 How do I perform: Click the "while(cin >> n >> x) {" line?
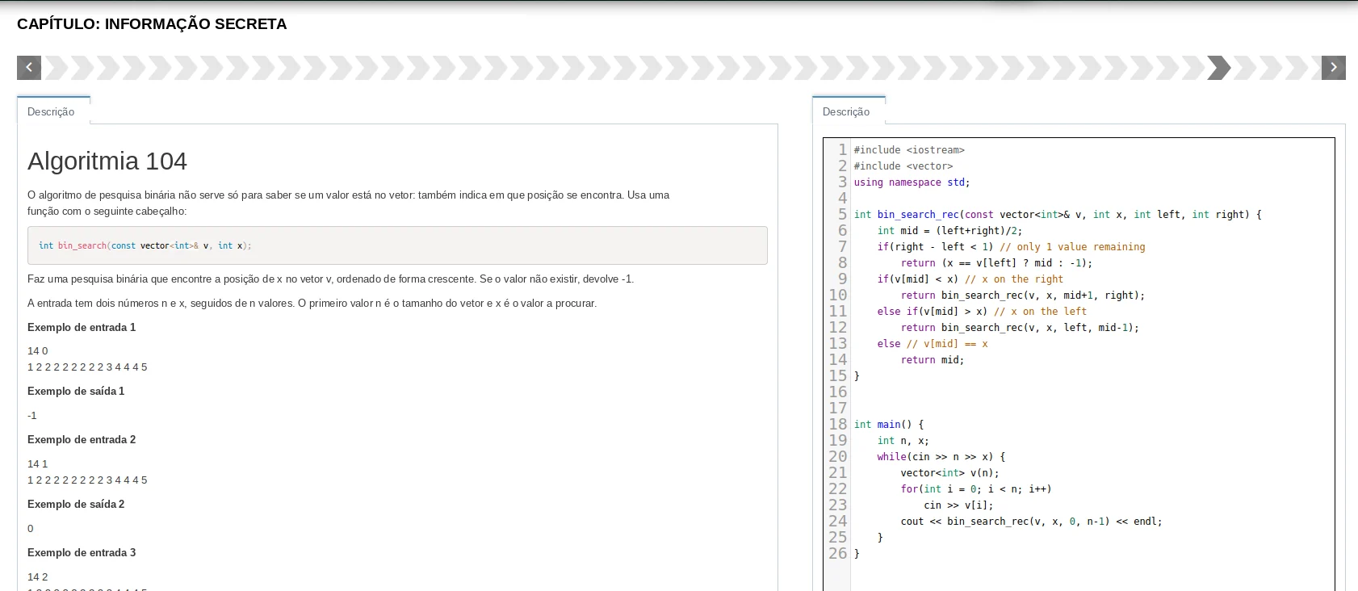pyautogui.click(x=941, y=457)
